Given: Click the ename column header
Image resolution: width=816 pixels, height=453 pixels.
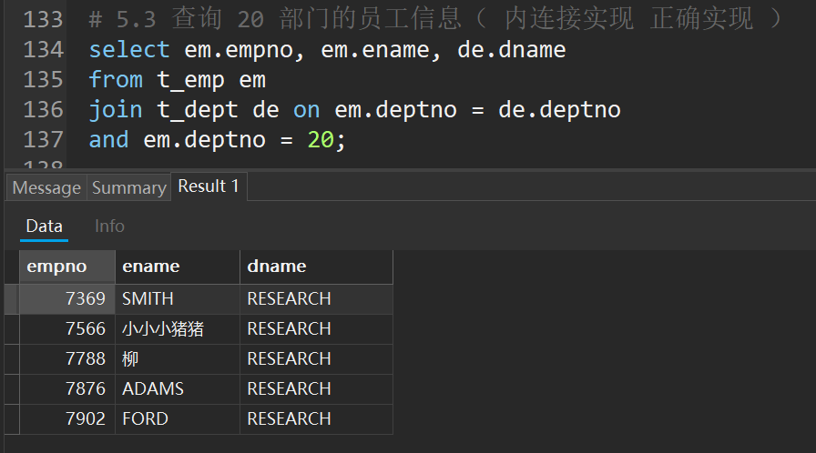Looking at the screenshot, I should coord(178,267).
